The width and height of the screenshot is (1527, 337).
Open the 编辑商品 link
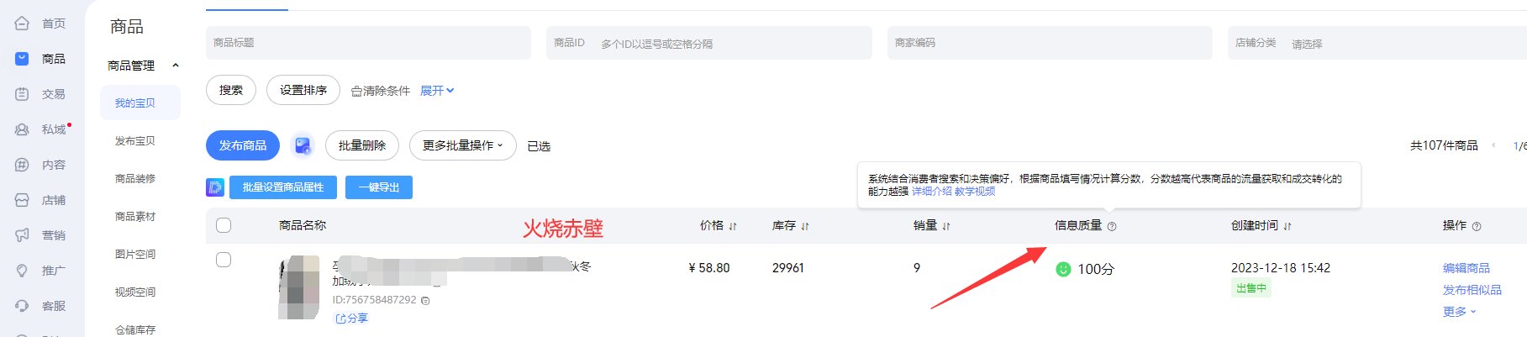(1466, 268)
